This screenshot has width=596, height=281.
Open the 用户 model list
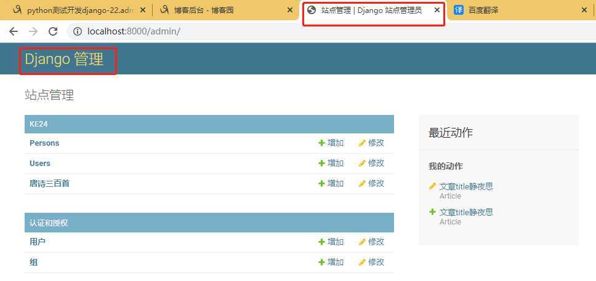[38, 242]
